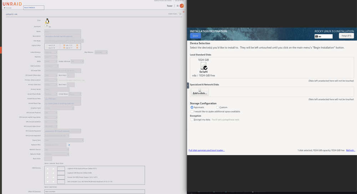
Task: Regenerate the Network MAC address icon
Action: click(69, 145)
